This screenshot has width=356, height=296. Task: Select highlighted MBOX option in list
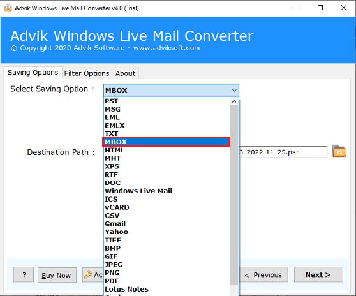167,142
